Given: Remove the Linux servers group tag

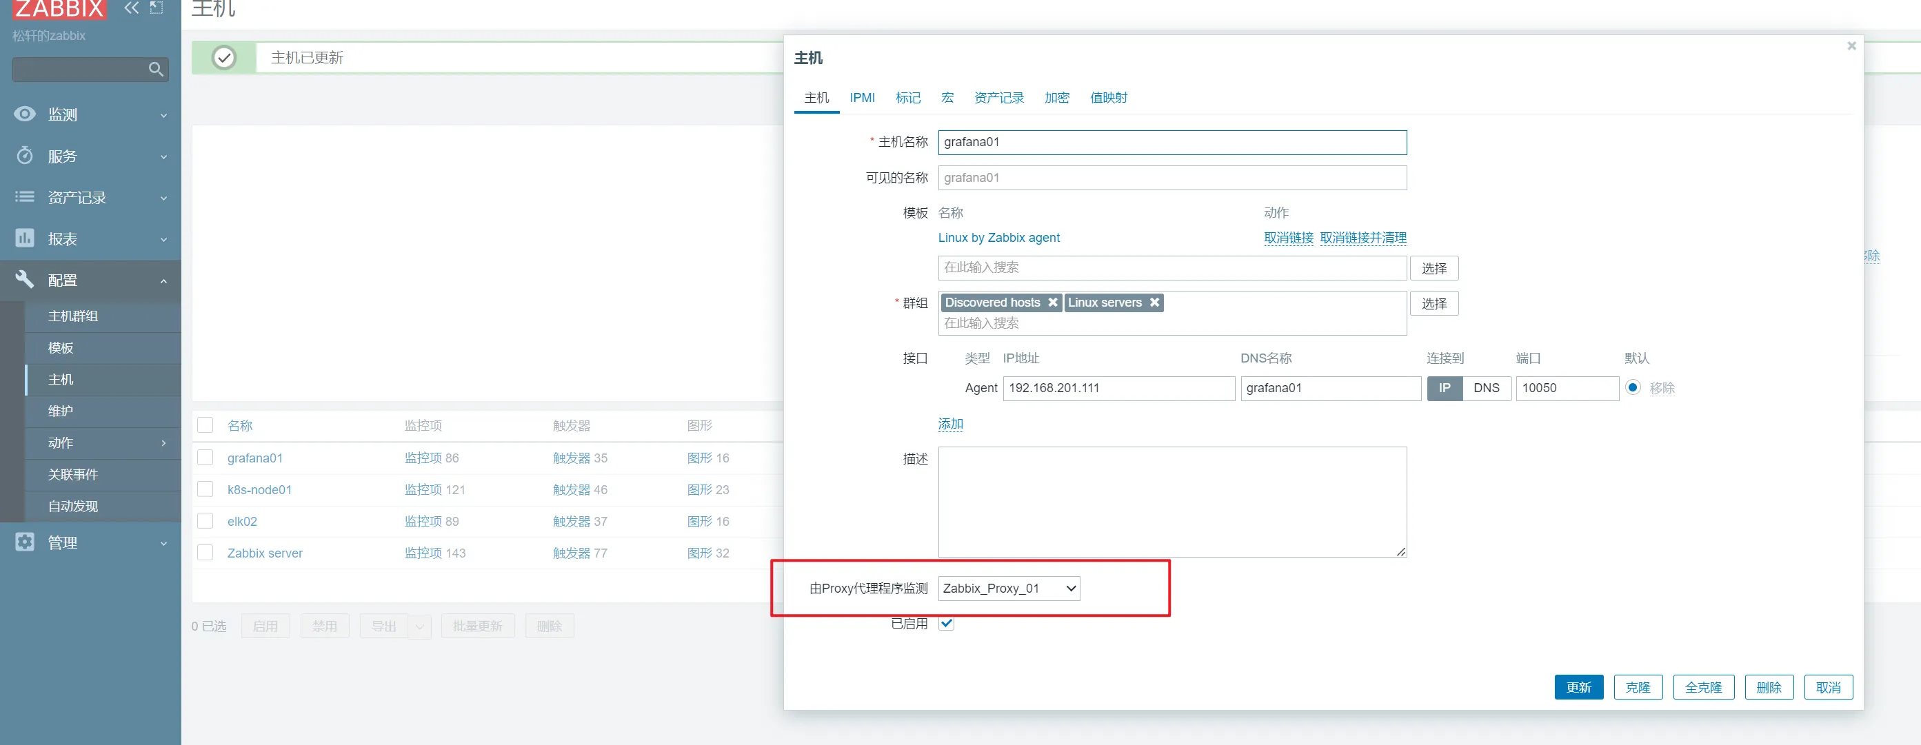Looking at the screenshot, I should (x=1154, y=303).
